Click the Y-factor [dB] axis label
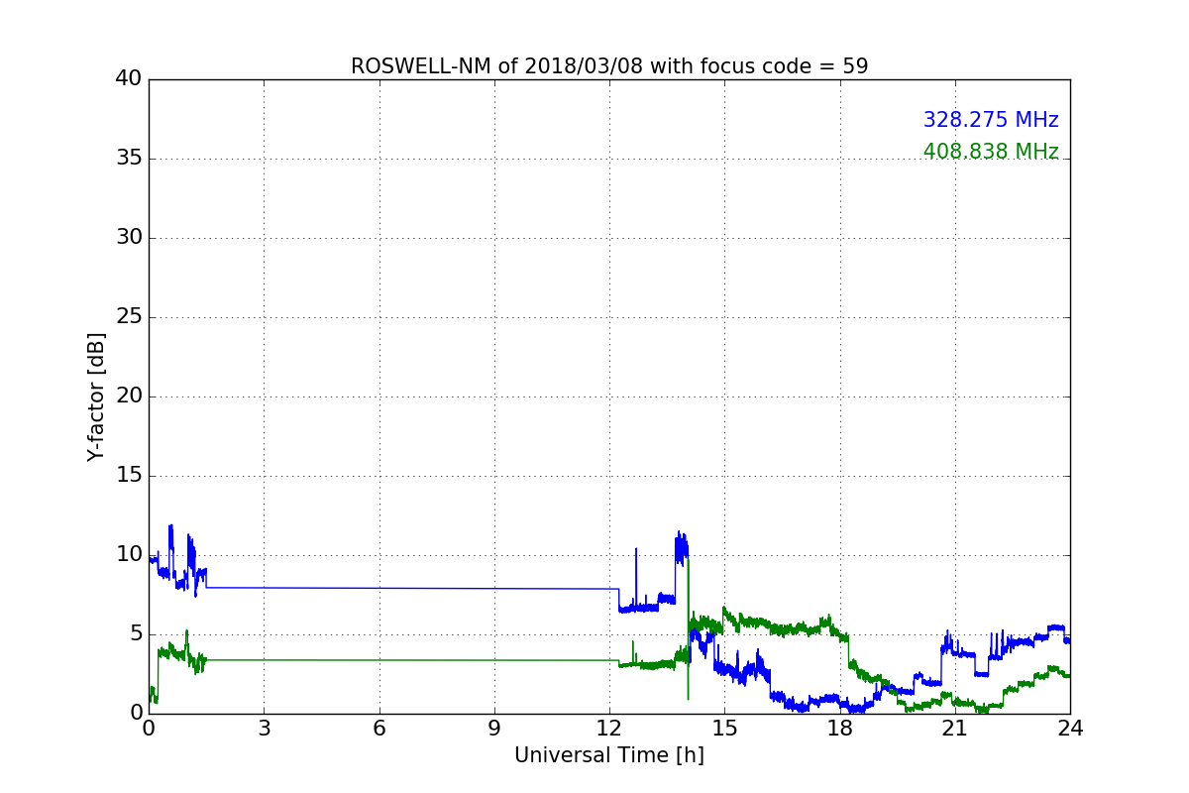1189x793 pixels. tap(96, 396)
